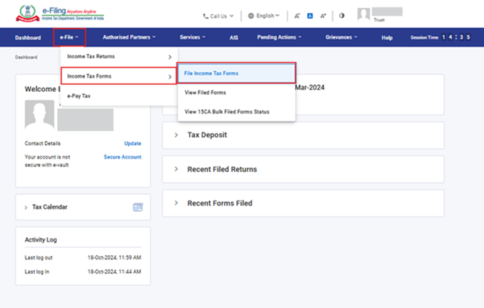Choose View Filed Forms option
484x308 pixels.
point(205,92)
